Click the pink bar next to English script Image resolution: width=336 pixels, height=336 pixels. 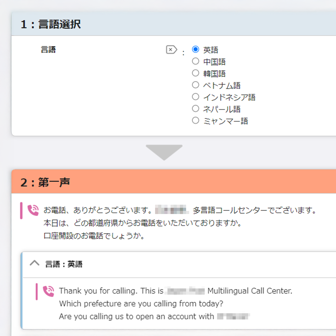37,291
